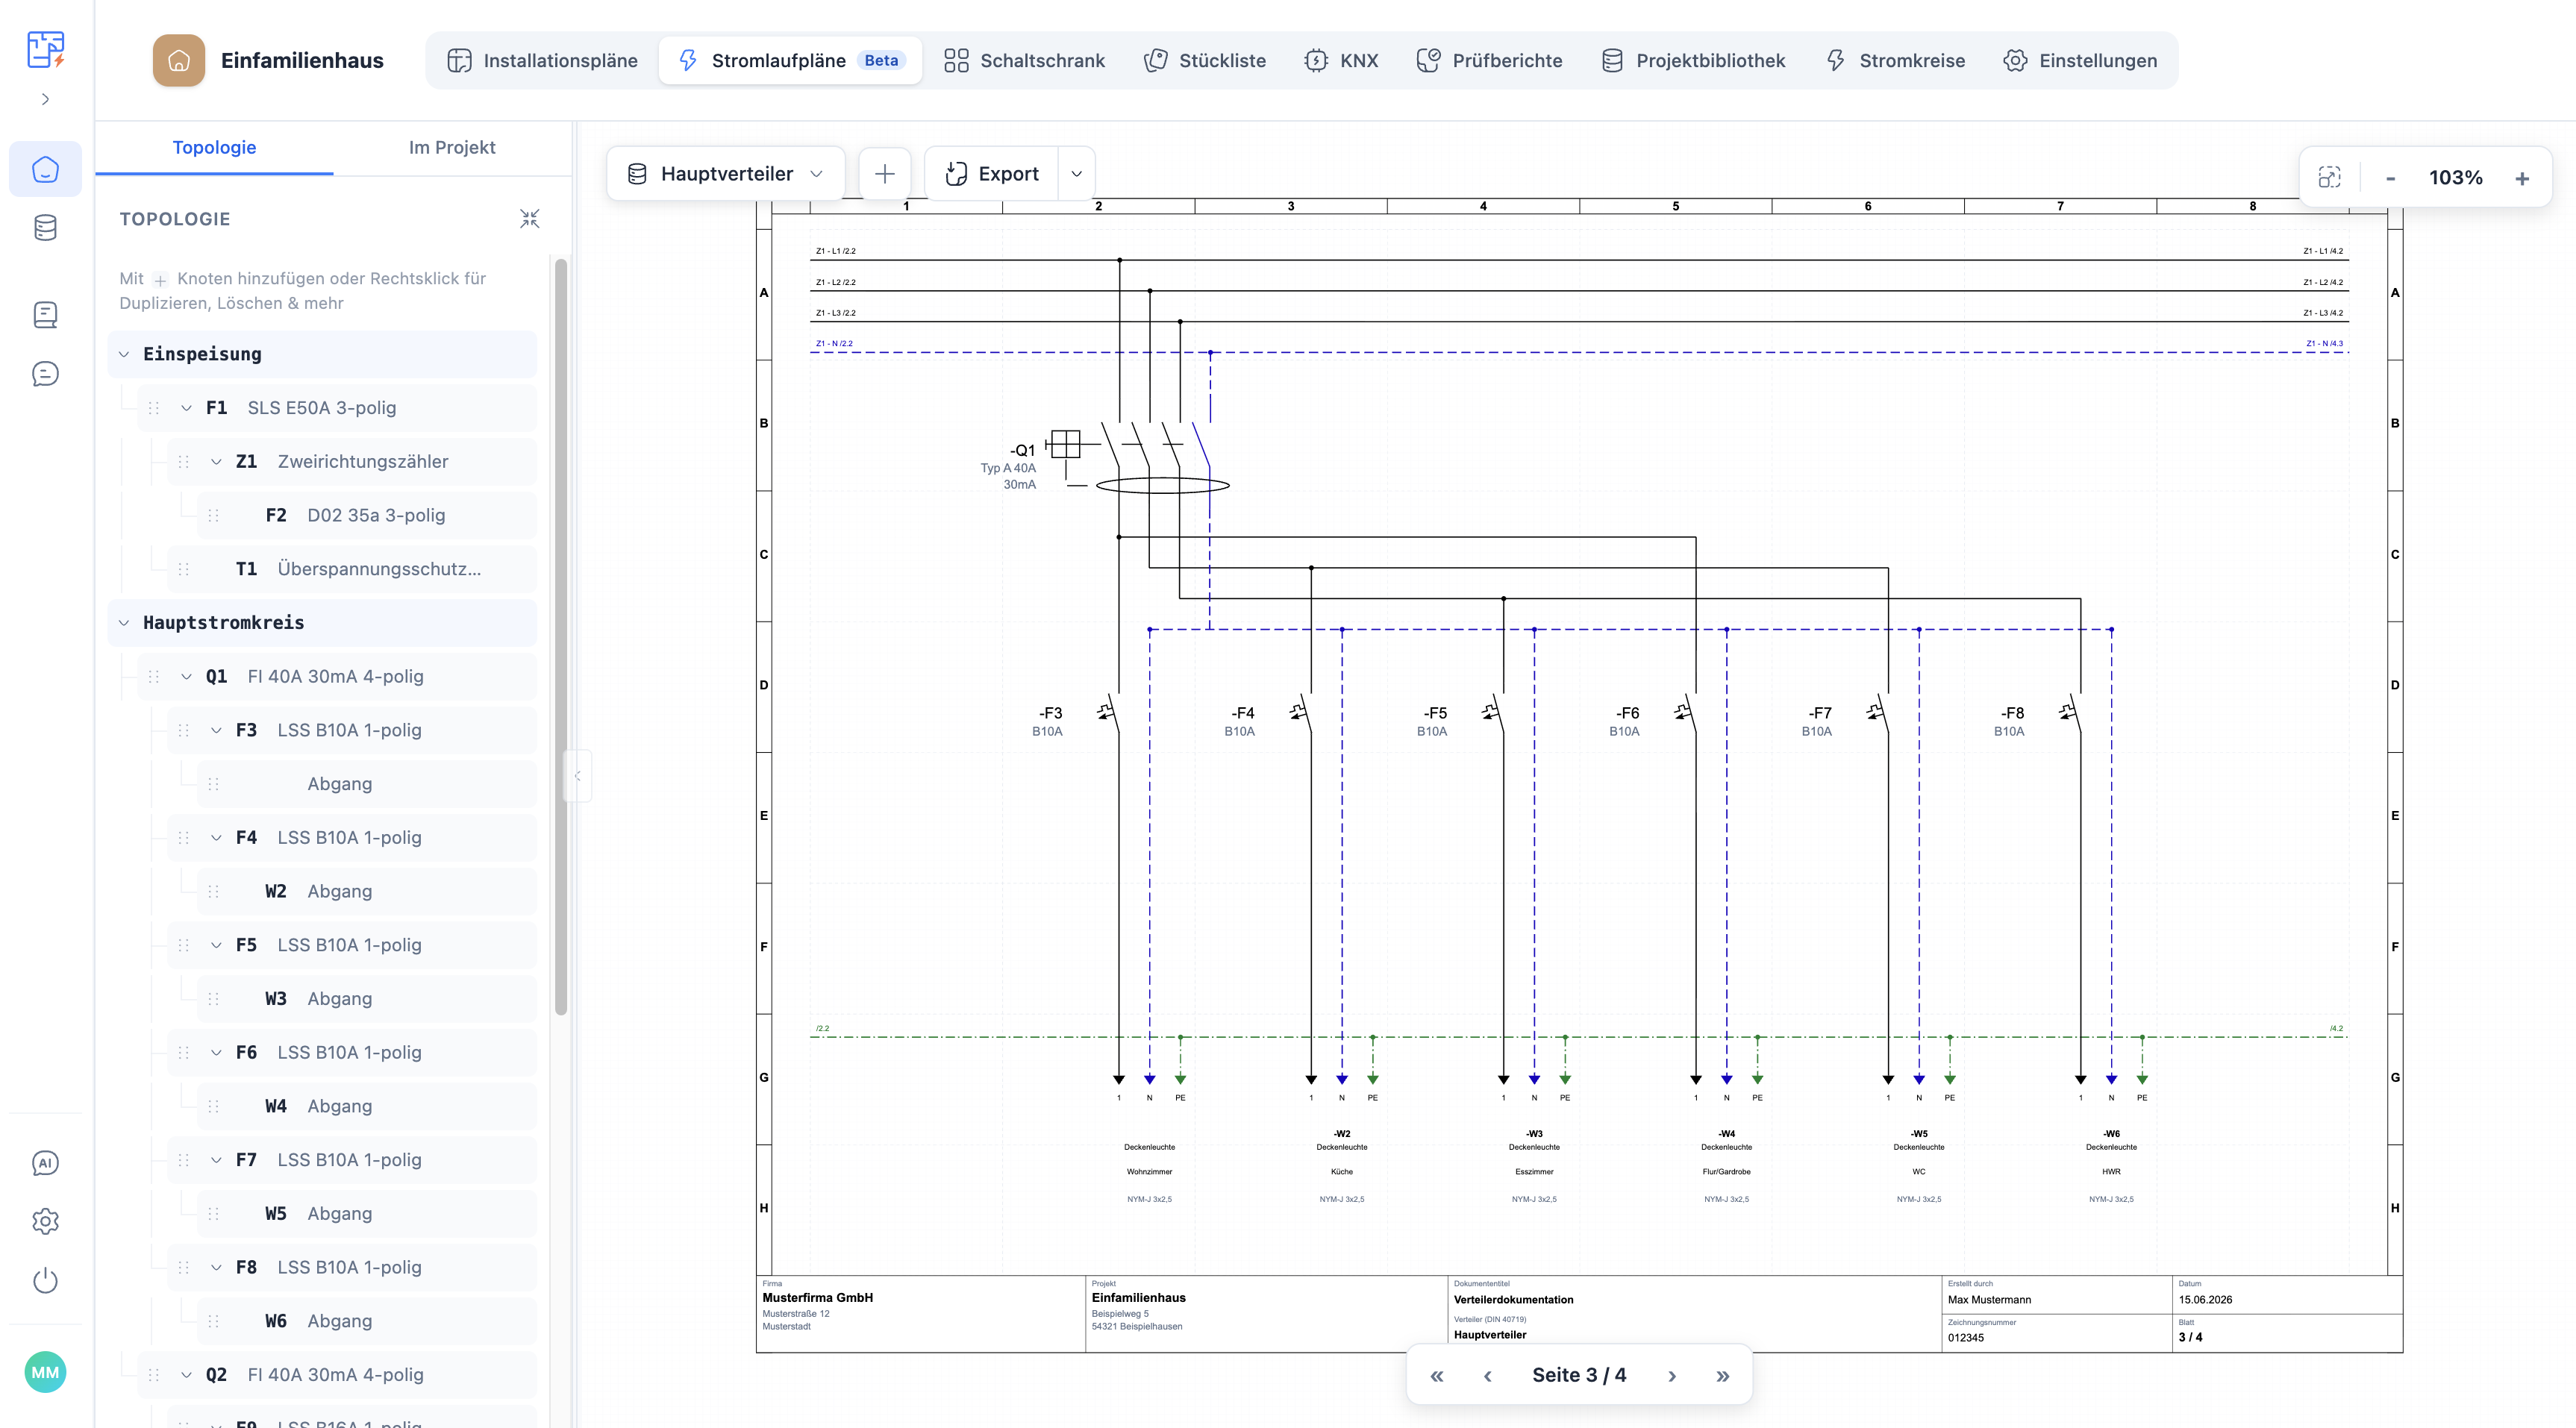This screenshot has width=2576, height=1428.
Task: Open the Hauptverteiler distributor dropdown
Action: 726,174
